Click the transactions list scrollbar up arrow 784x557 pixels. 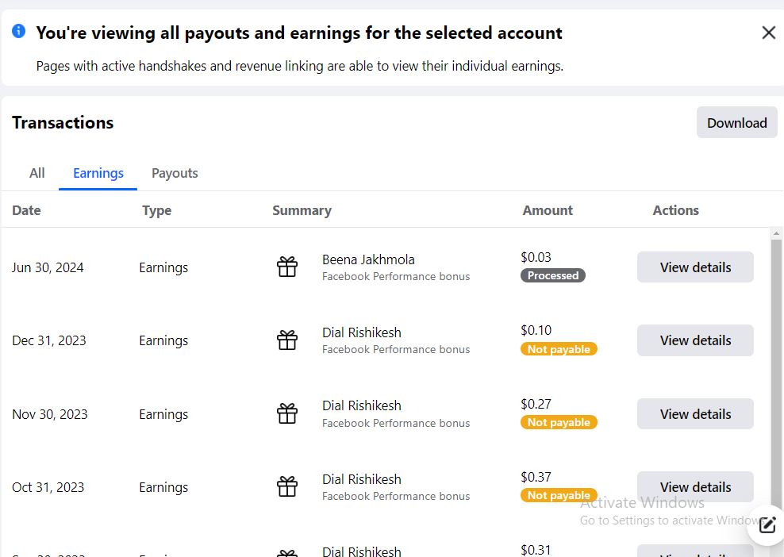click(776, 233)
